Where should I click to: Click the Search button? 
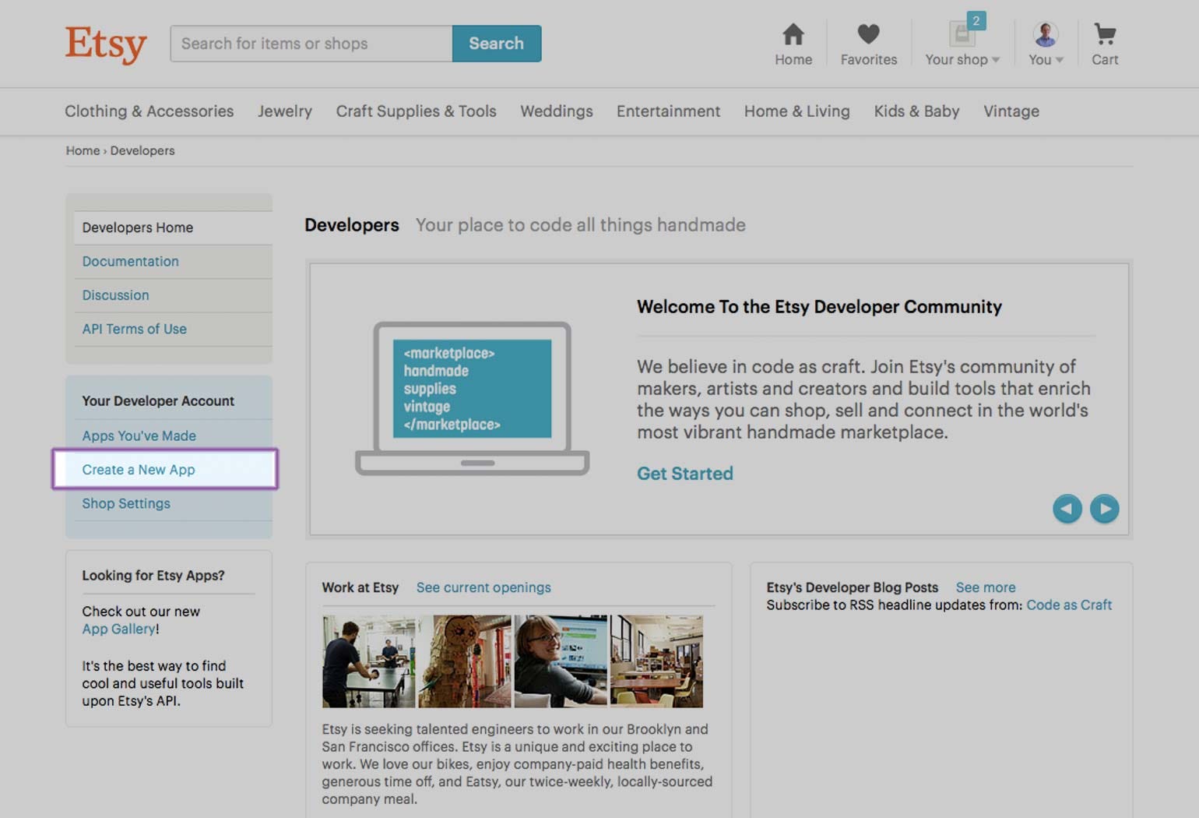point(497,44)
